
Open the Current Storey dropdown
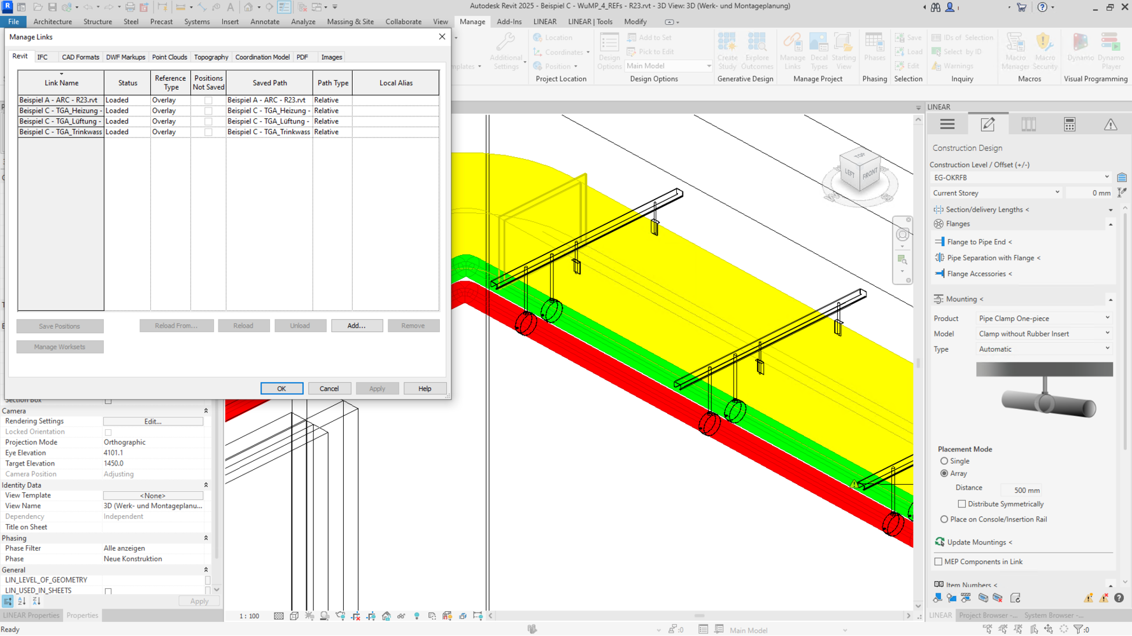click(x=996, y=193)
